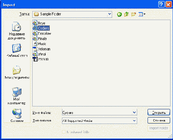Open Рабочий стол shortcut
Screen dimensions: 173x140
(x=17, y=50)
